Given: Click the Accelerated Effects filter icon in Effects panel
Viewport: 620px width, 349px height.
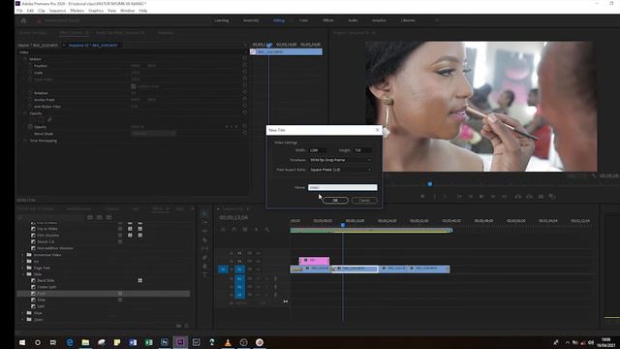Looking at the screenshot, I should pos(90,217).
